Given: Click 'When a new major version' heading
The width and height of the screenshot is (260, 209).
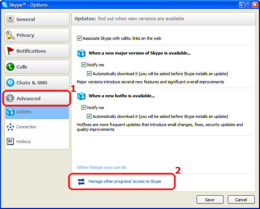Looking at the screenshot, I should tap(140, 53).
